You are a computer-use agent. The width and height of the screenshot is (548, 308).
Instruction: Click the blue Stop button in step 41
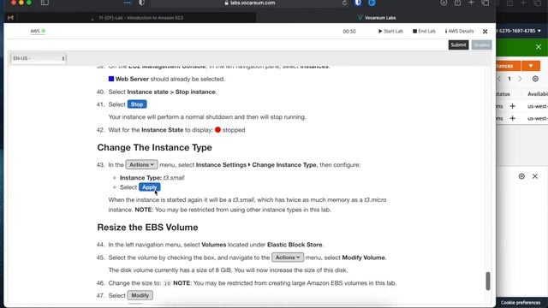tap(137, 104)
